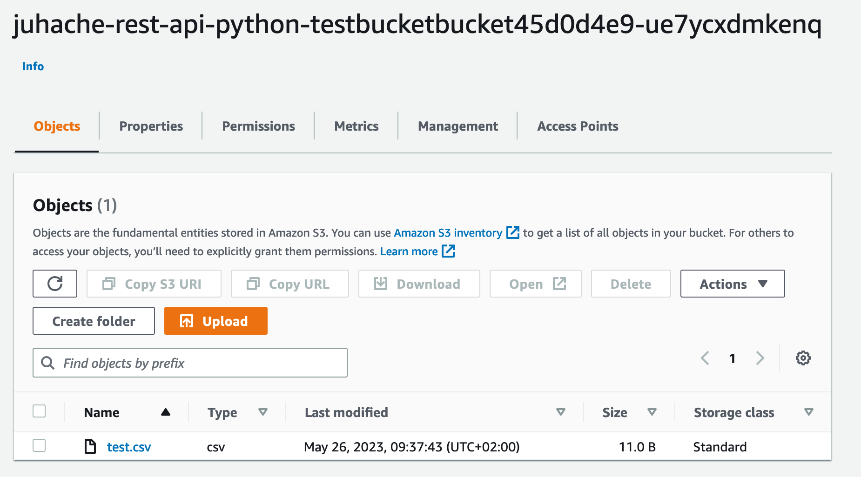Click external link icon after Learn more
This screenshot has width=861, height=477.
(x=448, y=251)
